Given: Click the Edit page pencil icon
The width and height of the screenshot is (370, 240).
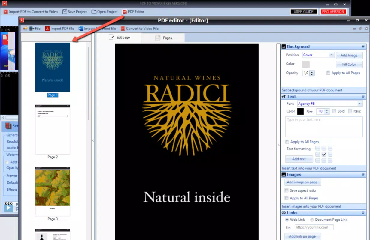Looking at the screenshot, I should click(x=111, y=37).
